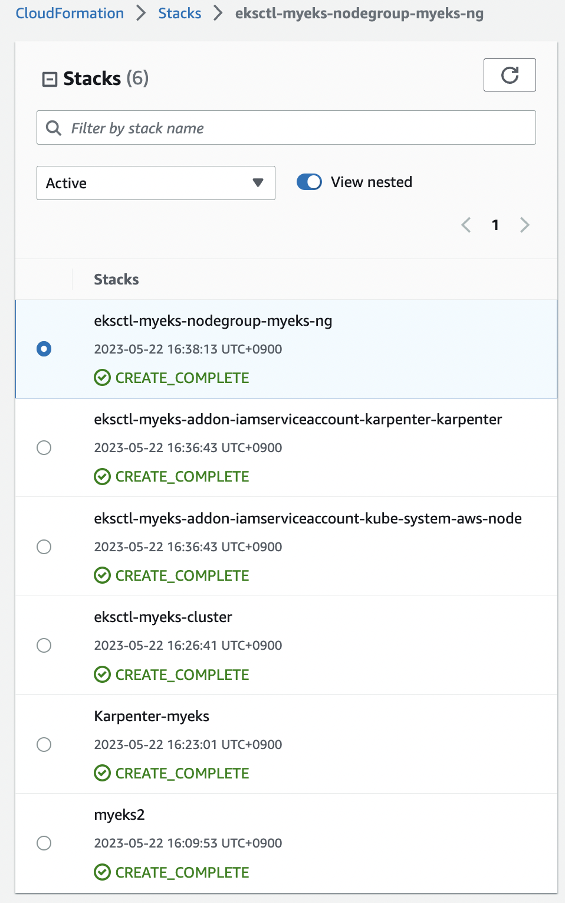Go to previous page of stacks
Image resolution: width=565 pixels, height=903 pixels.
(466, 225)
